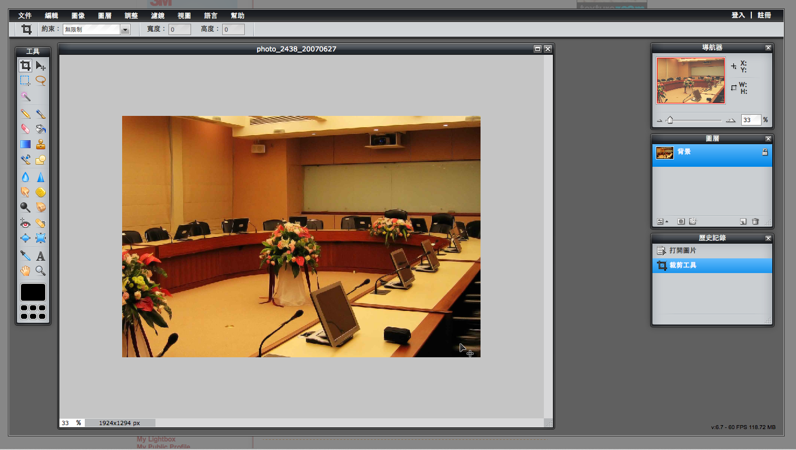Create a new layer

point(743,221)
